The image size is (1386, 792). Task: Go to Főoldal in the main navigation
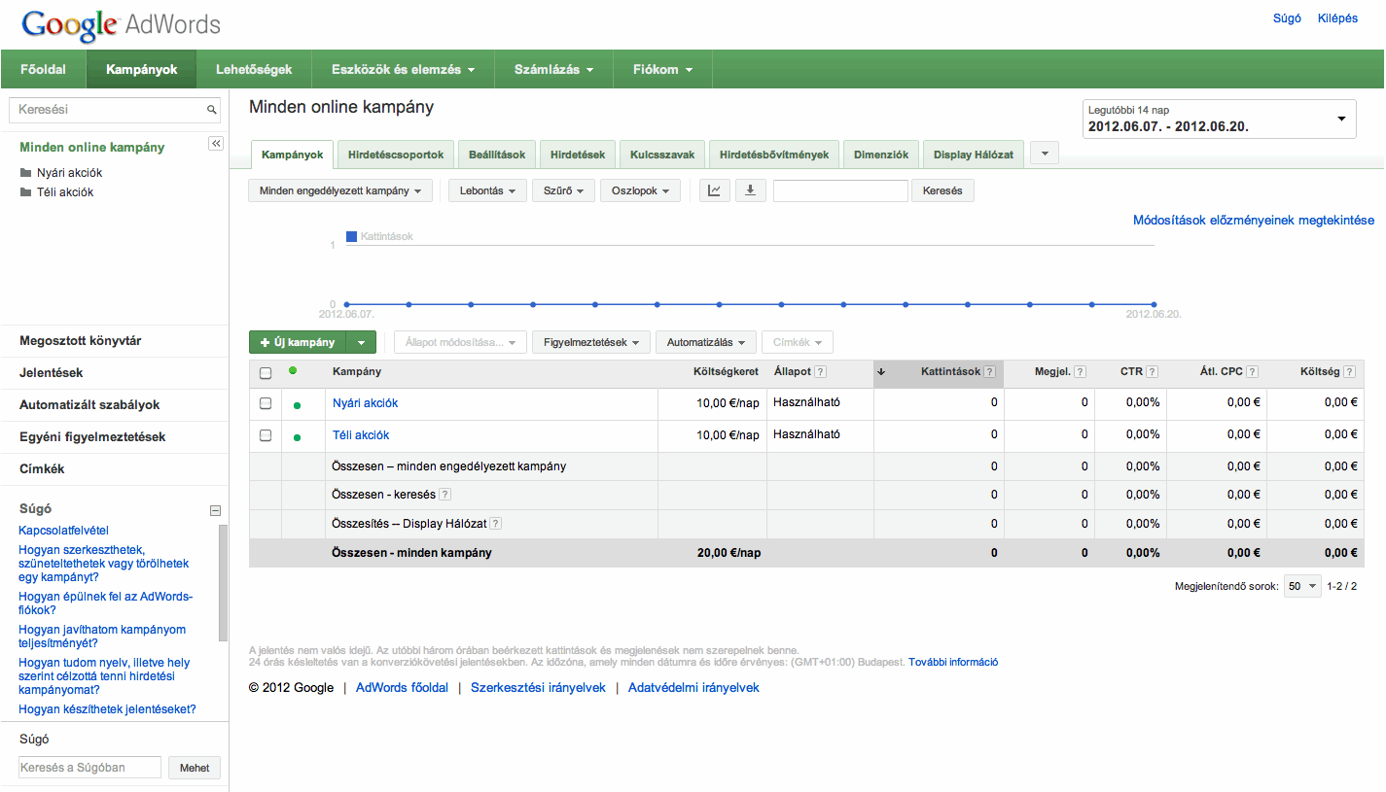tap(44, 70)
